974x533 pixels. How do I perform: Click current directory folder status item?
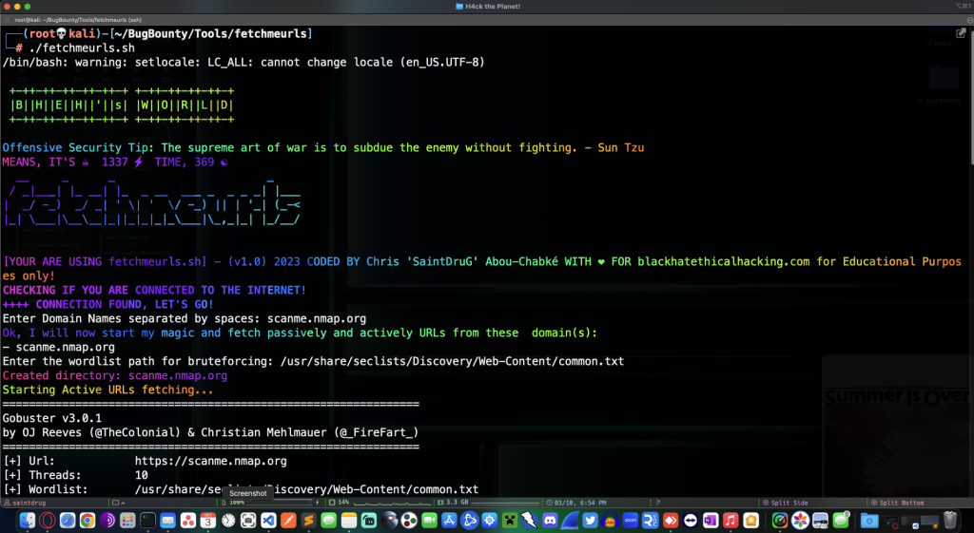(x=118, y=503)
